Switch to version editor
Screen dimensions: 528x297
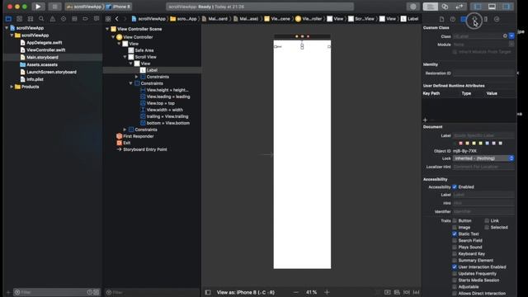click(459, 7)
